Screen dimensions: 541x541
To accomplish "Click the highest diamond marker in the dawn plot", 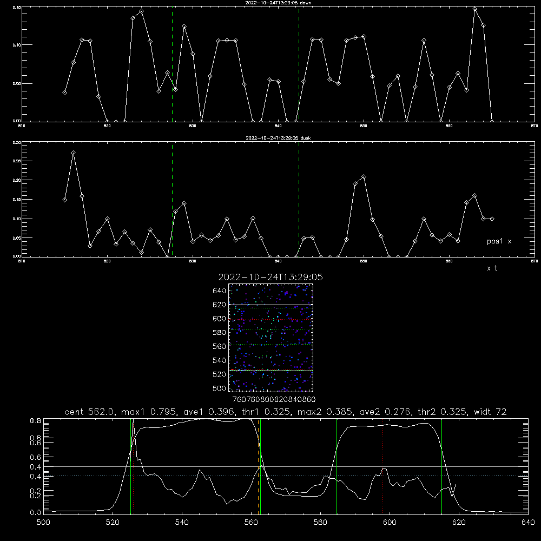I will coord(475,9).
